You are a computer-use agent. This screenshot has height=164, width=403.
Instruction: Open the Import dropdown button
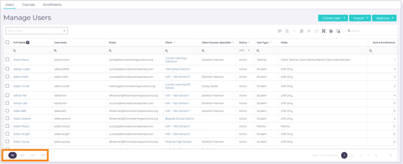pos(360,18)
